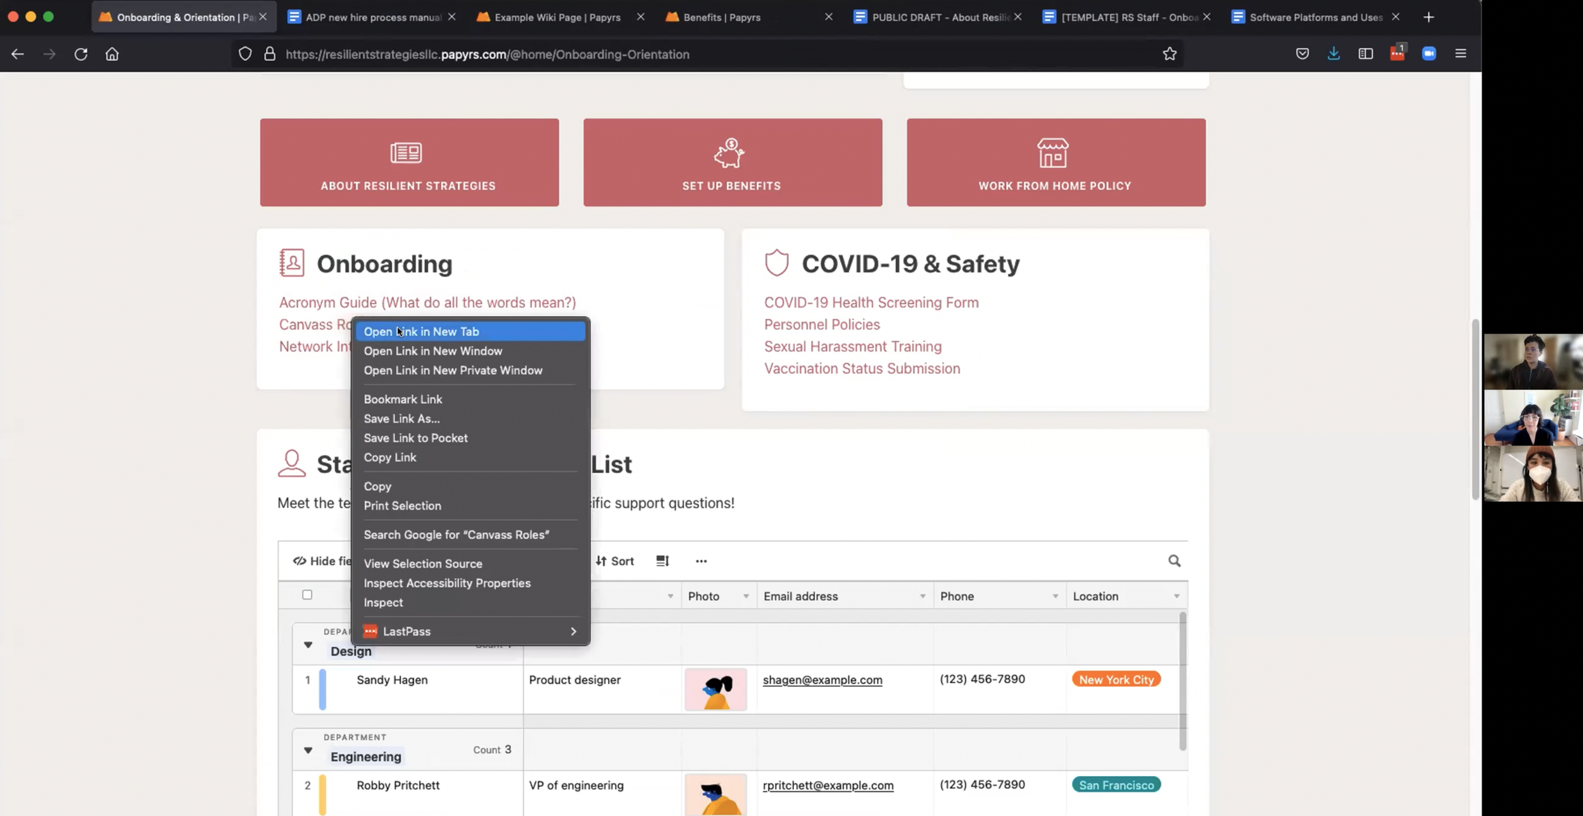Switch to the Benefits | Papyrs tab
The image size is (1583, 816).
[x=721, y=17]
